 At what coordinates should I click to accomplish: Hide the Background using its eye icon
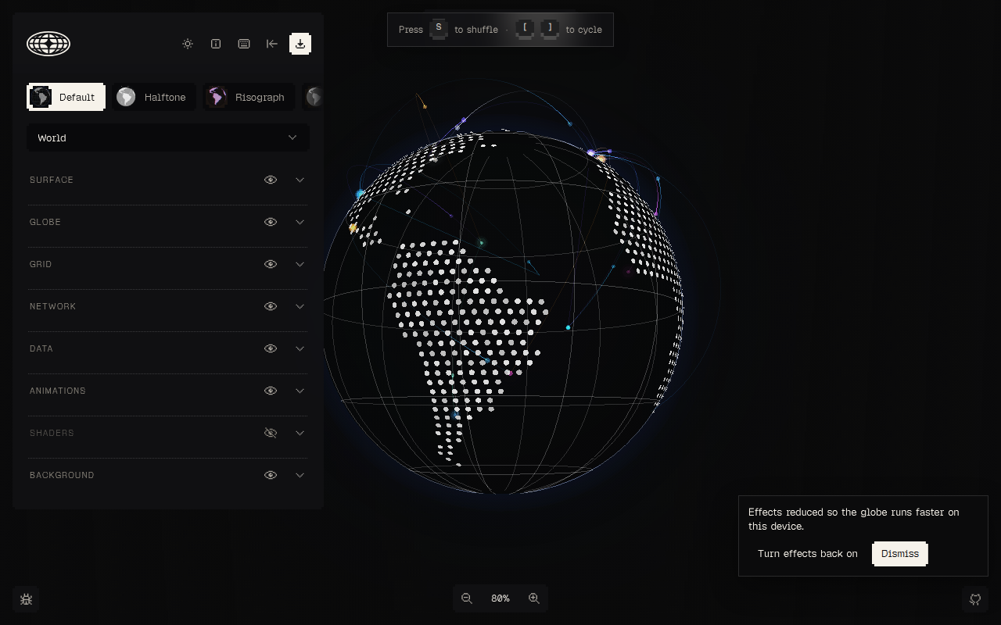click(271, 475)
